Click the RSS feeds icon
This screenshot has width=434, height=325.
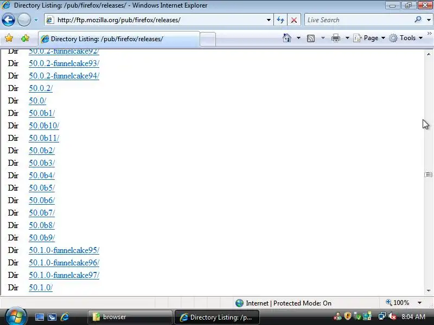click(311, 38)
